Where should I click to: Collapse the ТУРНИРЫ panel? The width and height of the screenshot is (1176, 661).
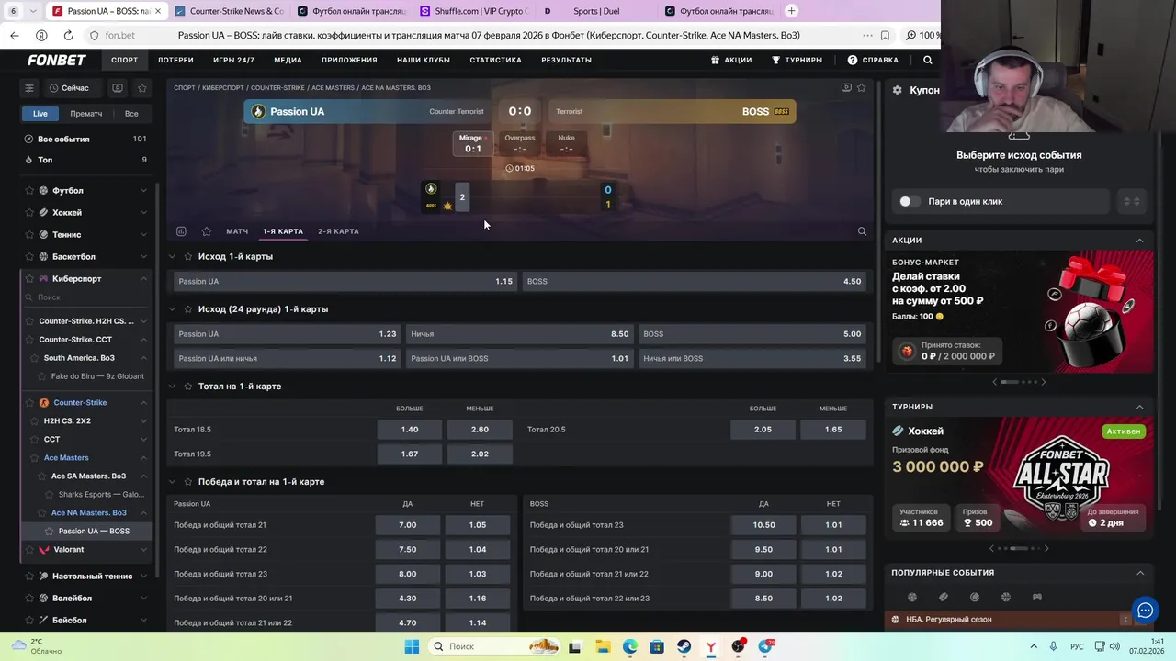1140,407
